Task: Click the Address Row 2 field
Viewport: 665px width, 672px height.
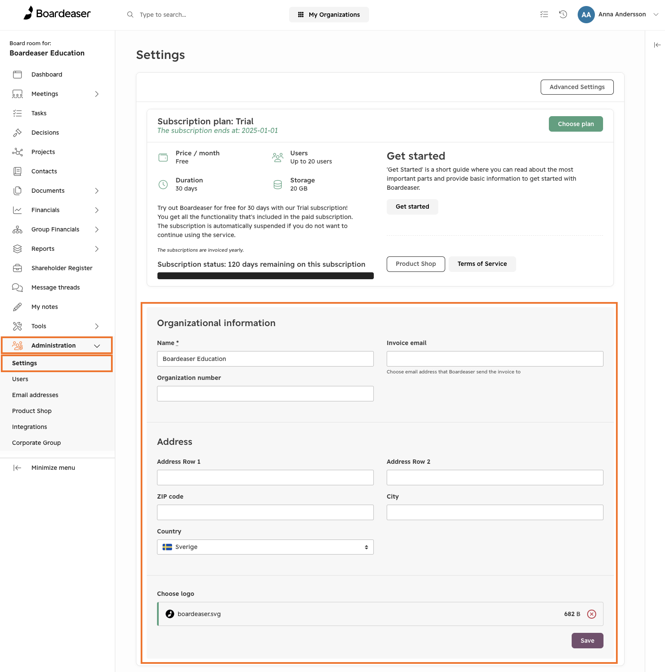Action: click(x=495, y=478)
